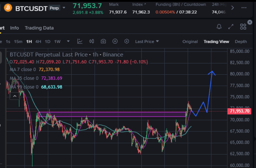Open the indicators line-chart icon
The image size is (256, 168).
(80, 41)
